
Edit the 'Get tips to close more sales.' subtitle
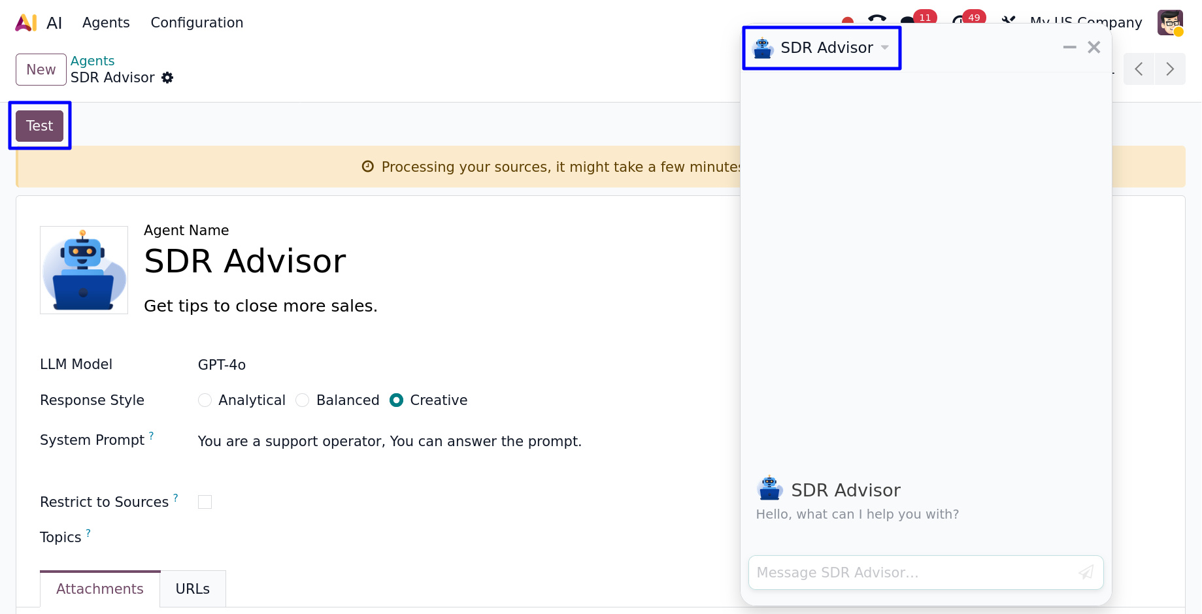point(261,306)
